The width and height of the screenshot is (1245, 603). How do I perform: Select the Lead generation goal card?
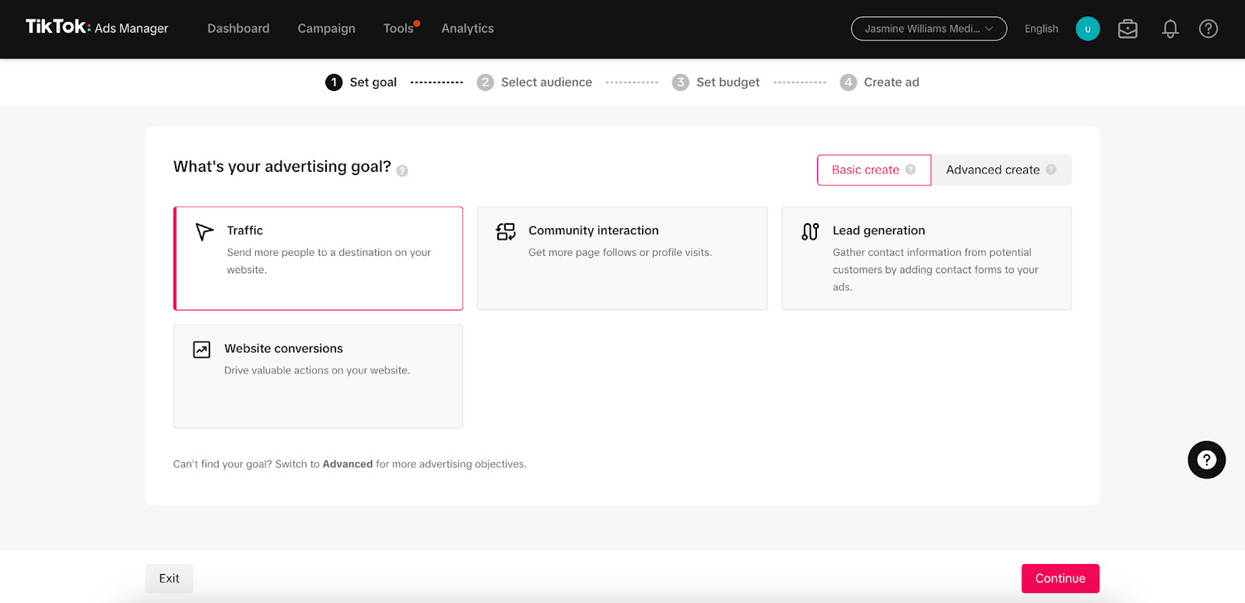coord(926,258)
